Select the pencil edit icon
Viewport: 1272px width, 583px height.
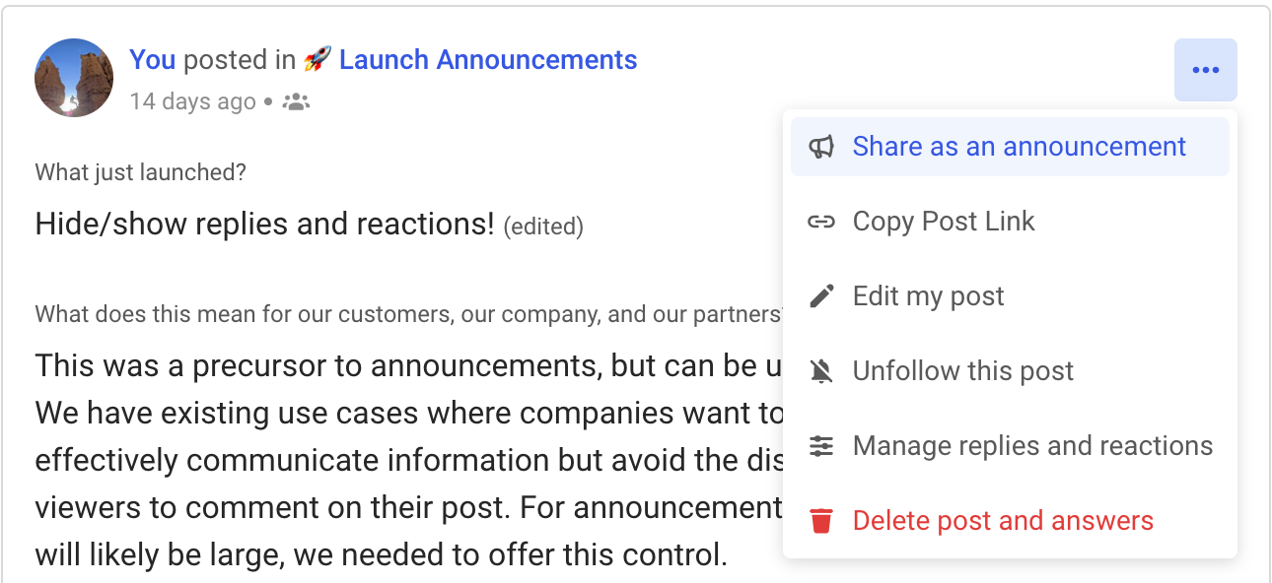click(821, 295)
